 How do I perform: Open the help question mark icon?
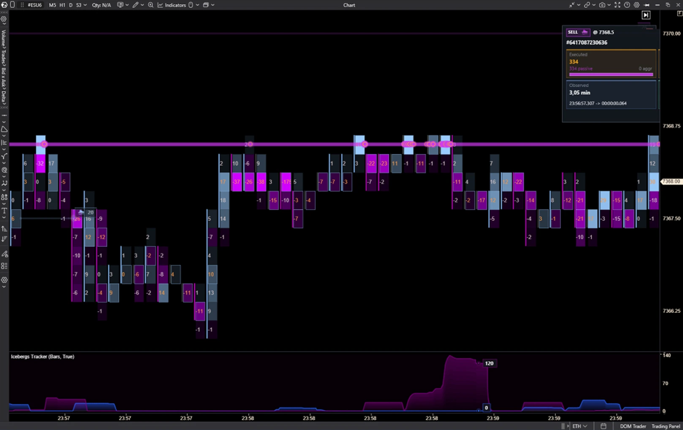tap(627, 5)
